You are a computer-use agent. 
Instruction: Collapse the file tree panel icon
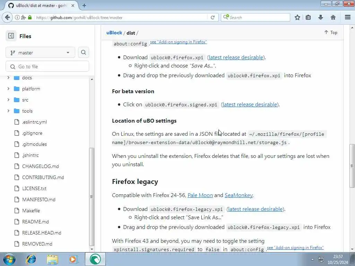(x=11, y=36)
